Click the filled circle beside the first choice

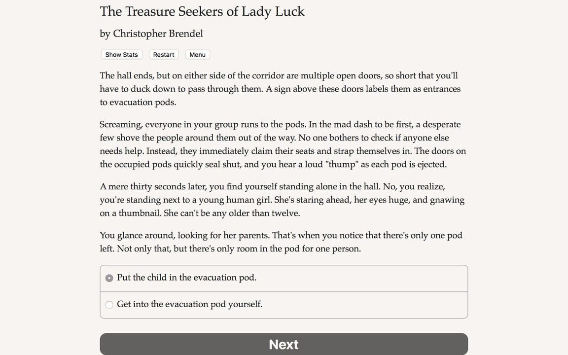click(x=109, y=278)
